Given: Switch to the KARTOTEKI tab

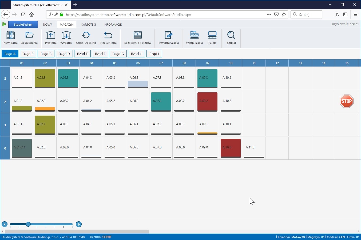Looking at the screenshot, I should click(89, 24).
